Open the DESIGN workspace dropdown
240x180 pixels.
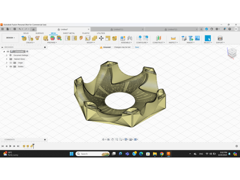[x=10, y=38]
